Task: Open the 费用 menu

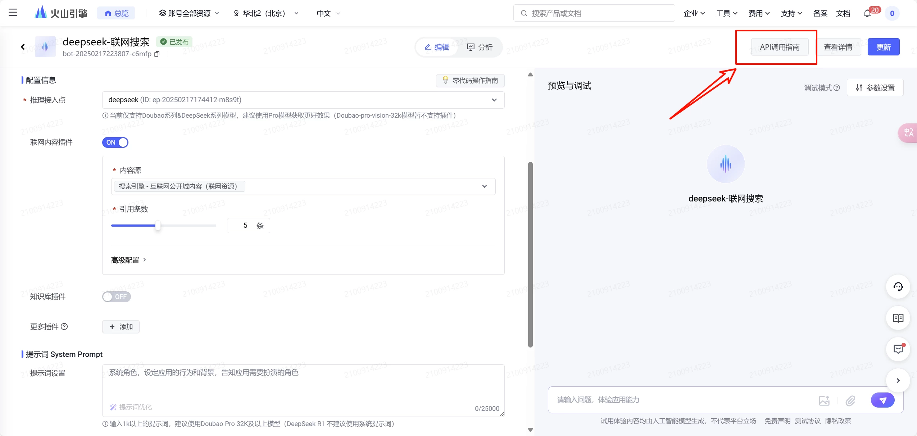Action: coord(759,13)
